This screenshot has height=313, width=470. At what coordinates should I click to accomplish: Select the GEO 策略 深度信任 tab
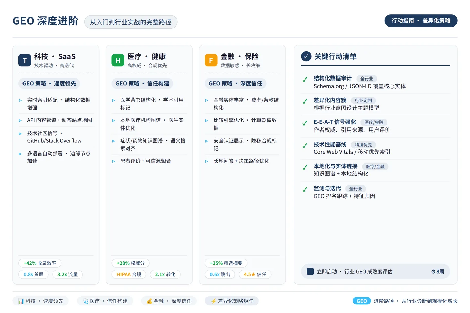(x=235, y=83)
